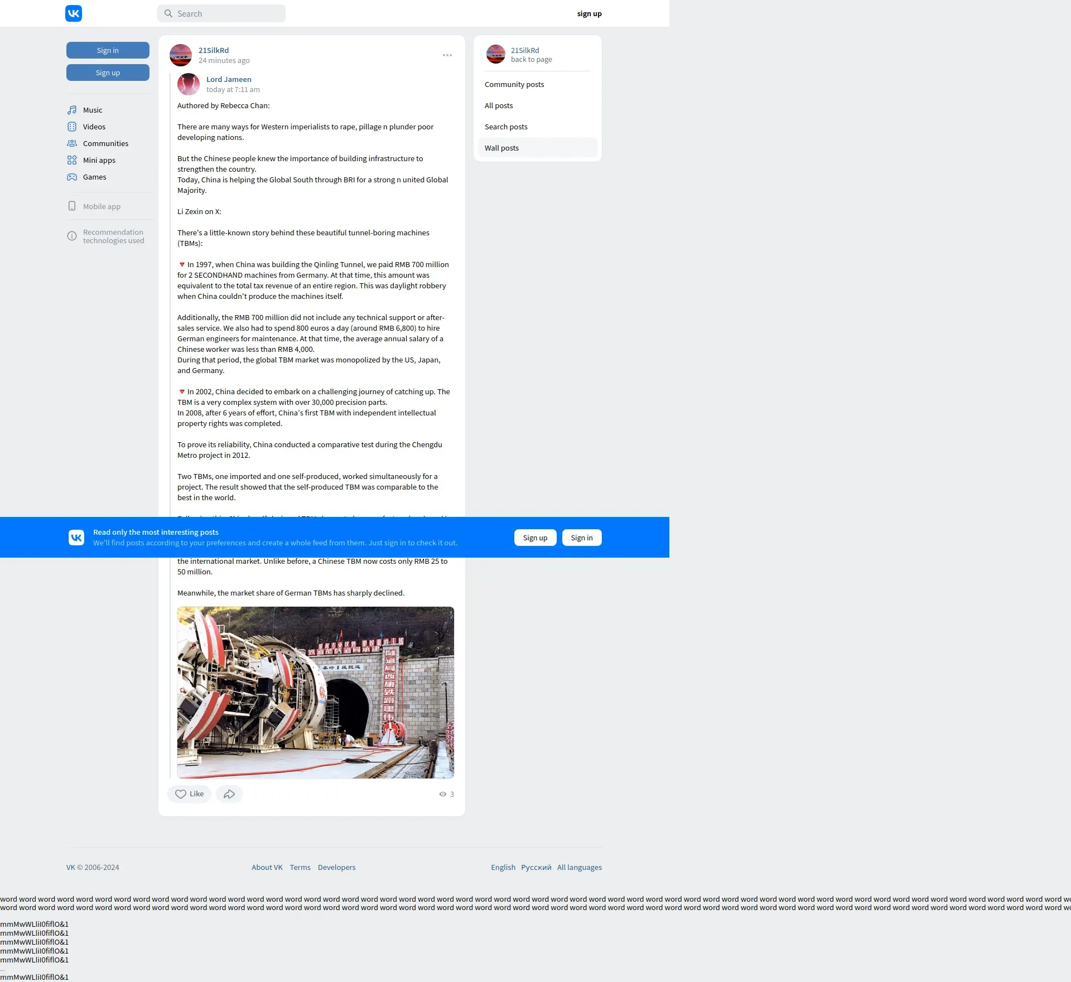Viewport: 1071px width, 982px height.
Task: Open the post's three-dot options menu
Action: tap(447, 55)
